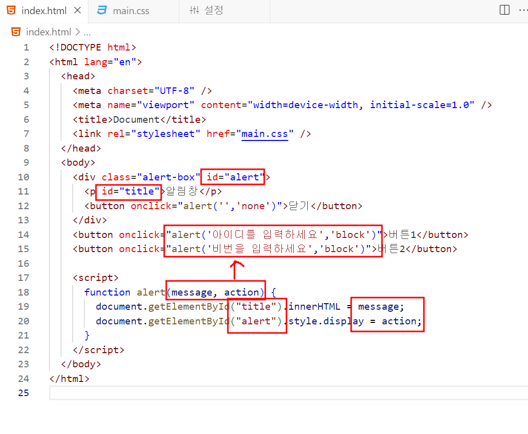Click the </body> closing tag
Viewport: 528px width, 434px height.
click(81, 364)
